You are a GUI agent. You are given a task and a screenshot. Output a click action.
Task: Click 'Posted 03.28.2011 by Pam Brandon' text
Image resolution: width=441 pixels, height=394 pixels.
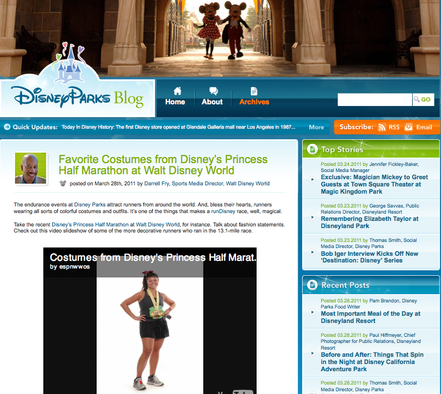click(x=360, y=301)
